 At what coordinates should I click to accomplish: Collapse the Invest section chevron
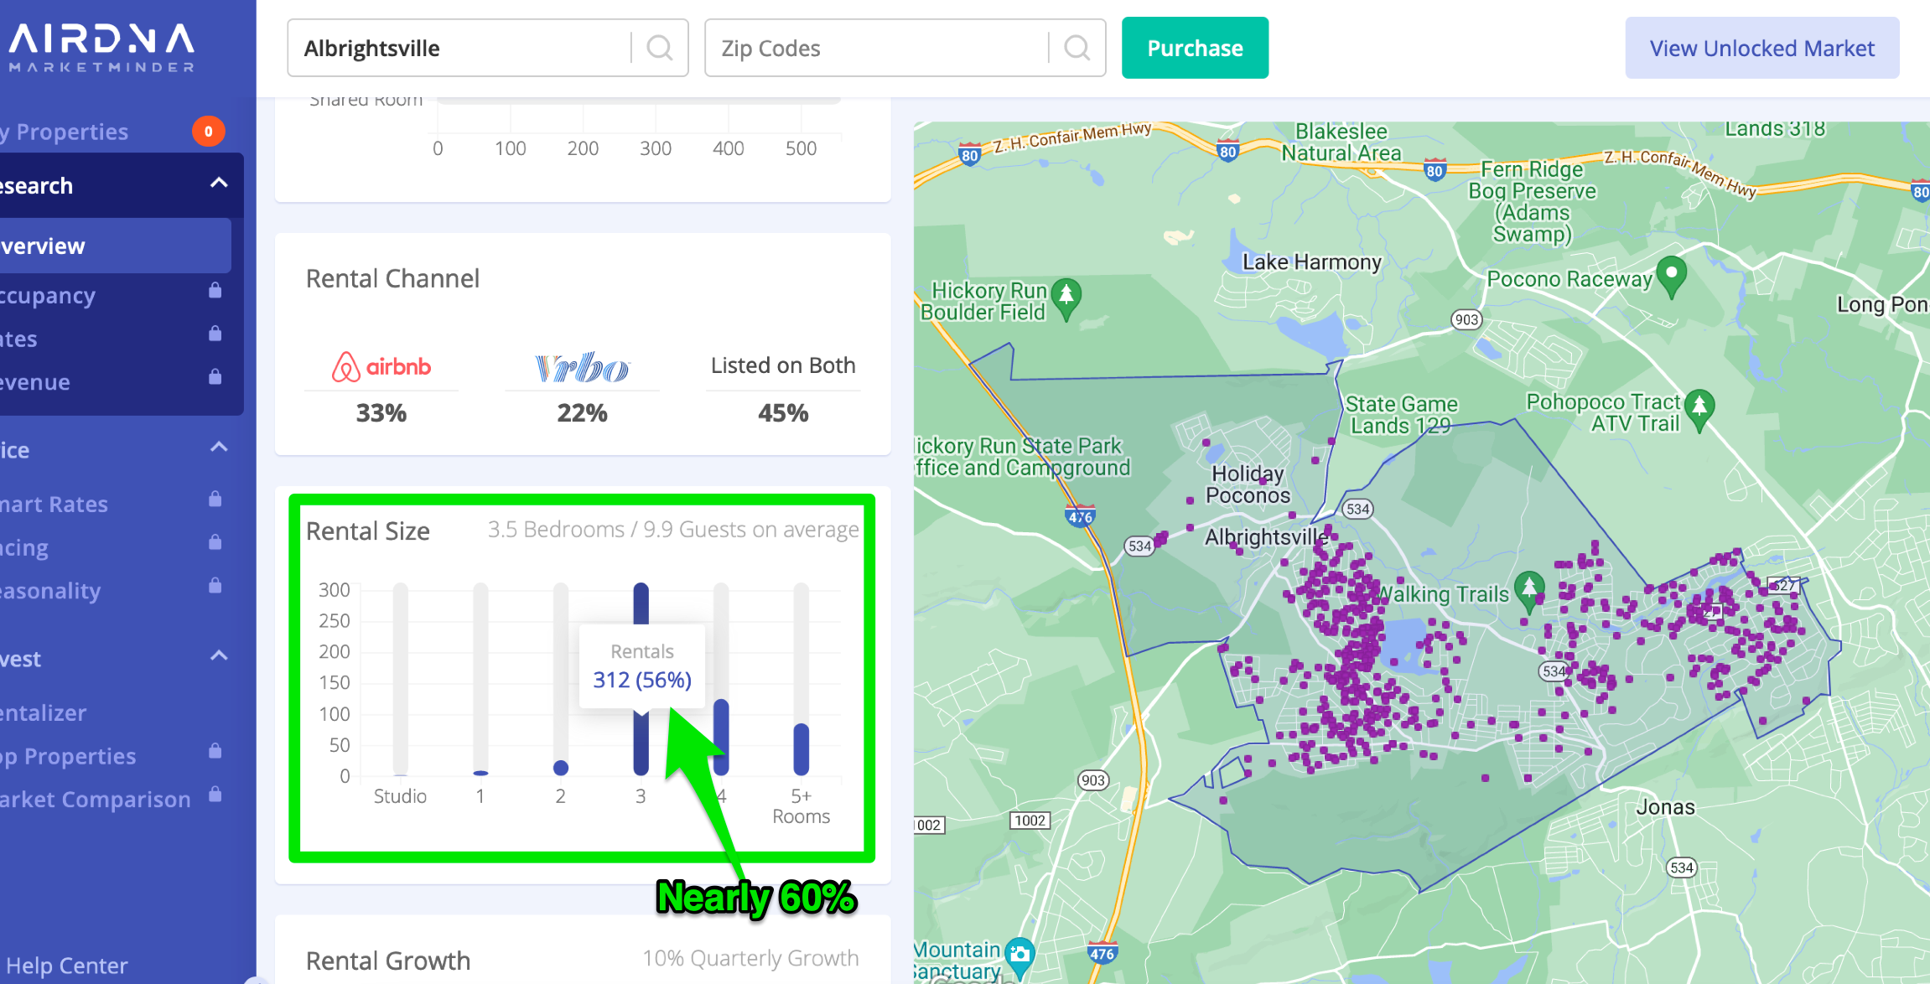[x=219, y=656]
